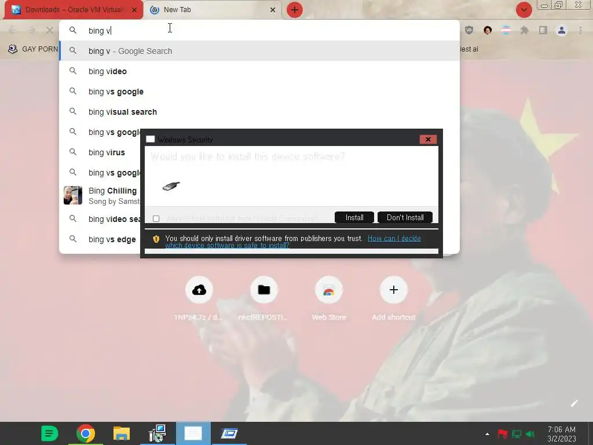Viewport: 593px width, 445px height.
Task: Open File Explorer from the taskbar
Action: (x=122, y=433)
